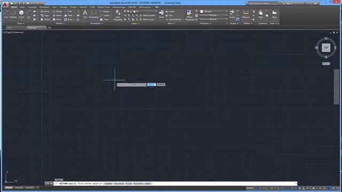Viewport: 342px width, 192px height.
Task: Select the Polyline tool
Action: (13, 14)
